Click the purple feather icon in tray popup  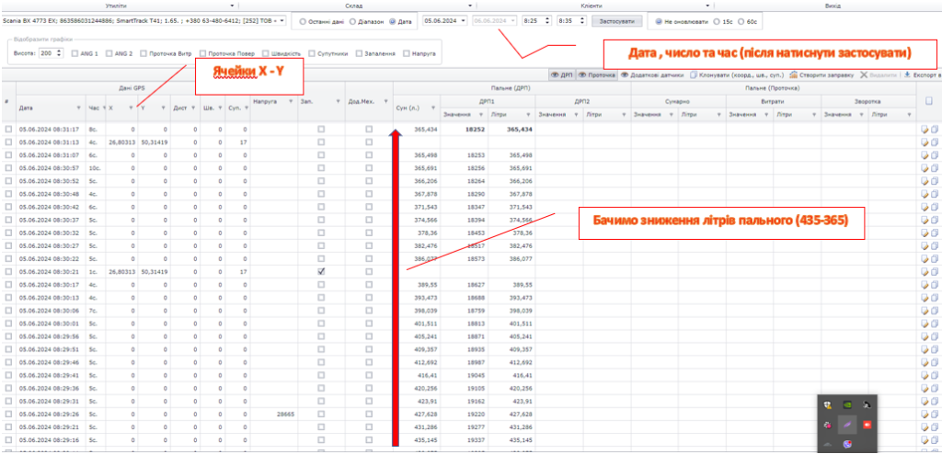[x=846, y=425]
